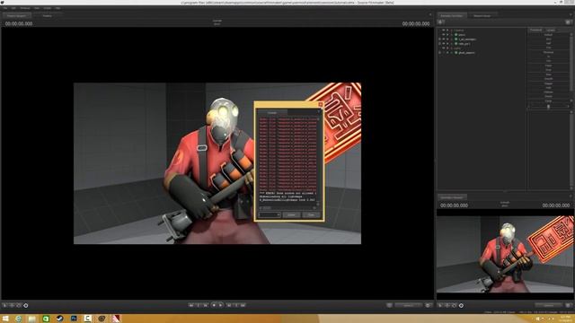
Task: Click the Console output vertical scrollbar
Action: [318, 161]
